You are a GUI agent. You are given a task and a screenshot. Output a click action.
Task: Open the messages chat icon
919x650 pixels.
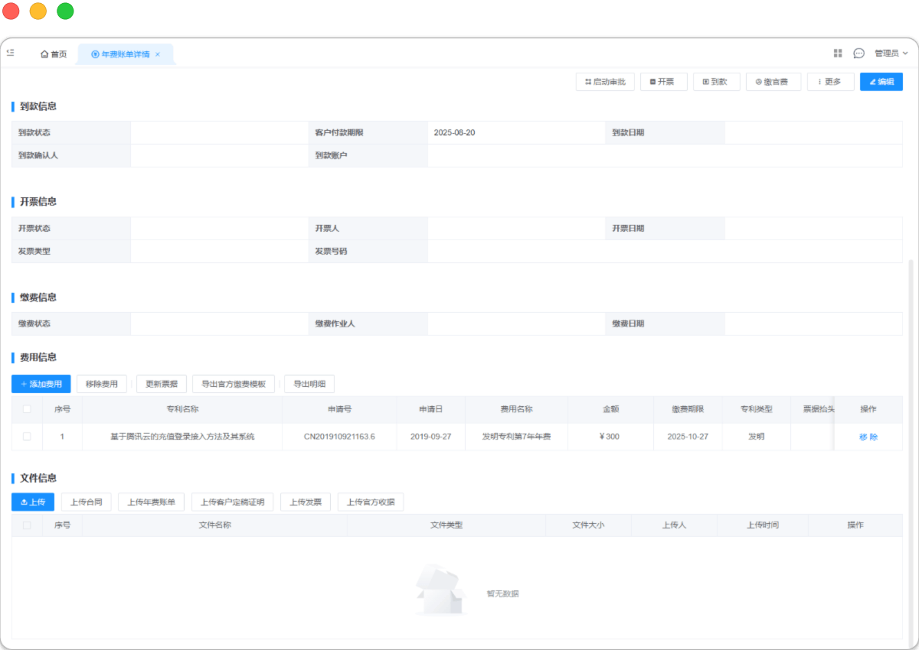858,54
